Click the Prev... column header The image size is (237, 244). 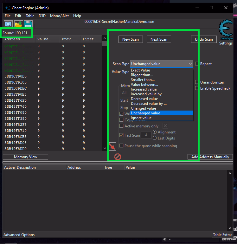pyautogui.click(x=70, y=39)
